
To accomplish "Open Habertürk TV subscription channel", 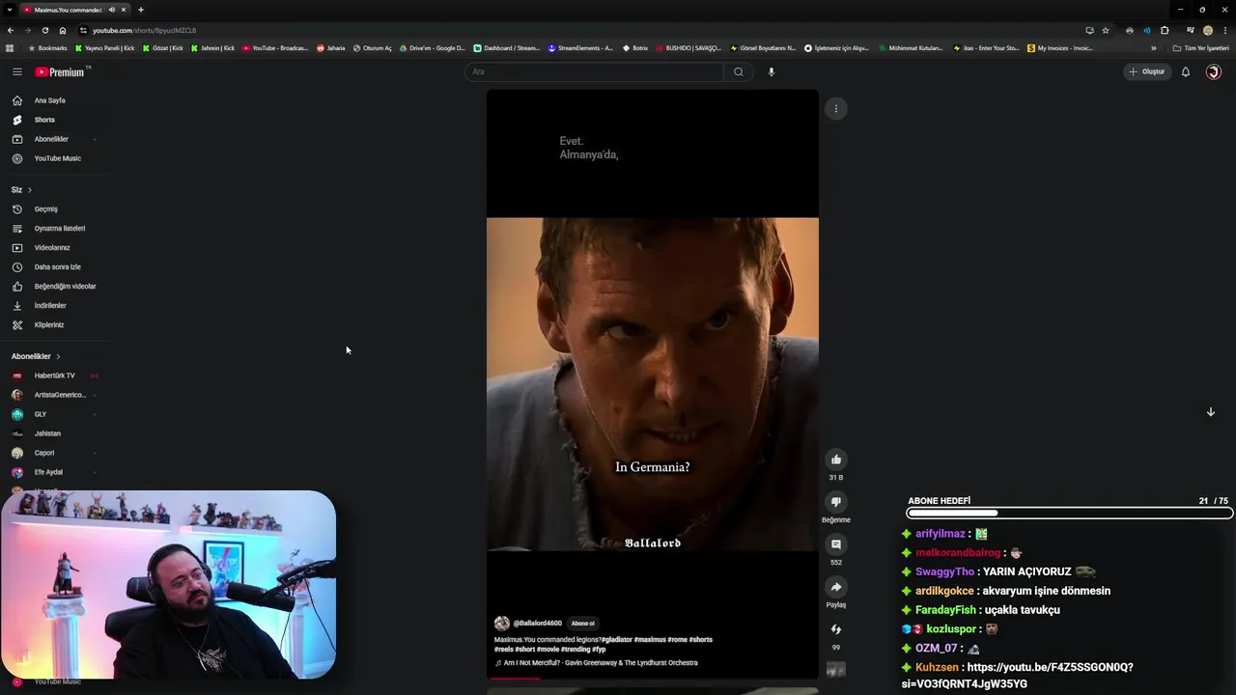I will [x=54, y=375].
